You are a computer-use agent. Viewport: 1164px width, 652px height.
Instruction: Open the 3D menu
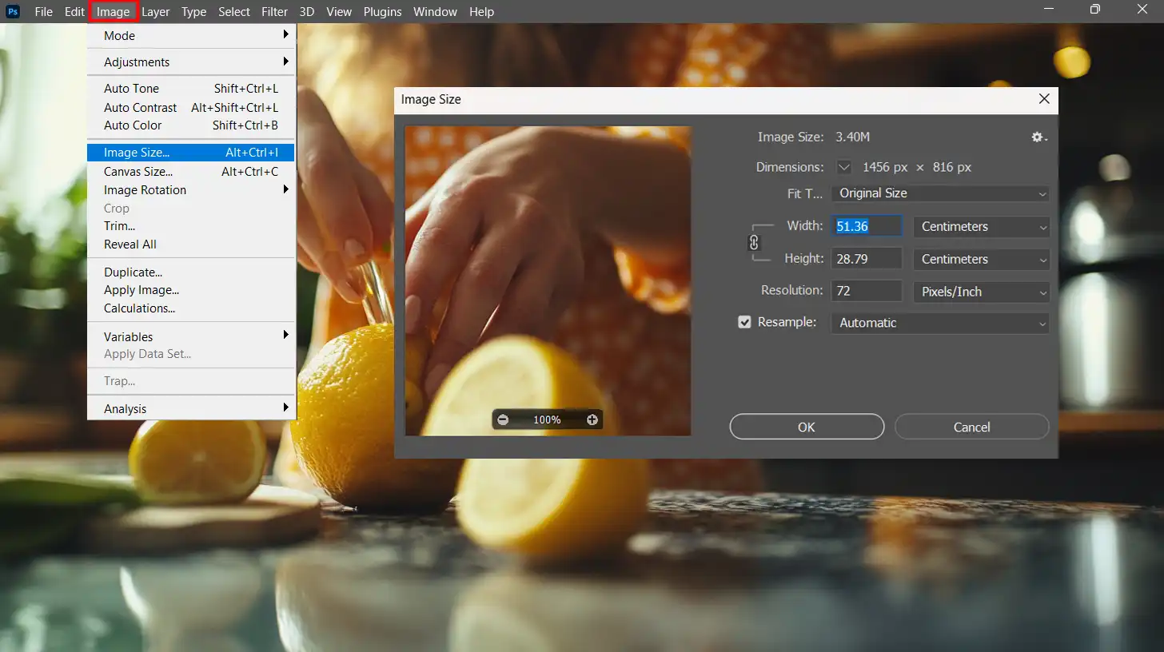(307, 12)
